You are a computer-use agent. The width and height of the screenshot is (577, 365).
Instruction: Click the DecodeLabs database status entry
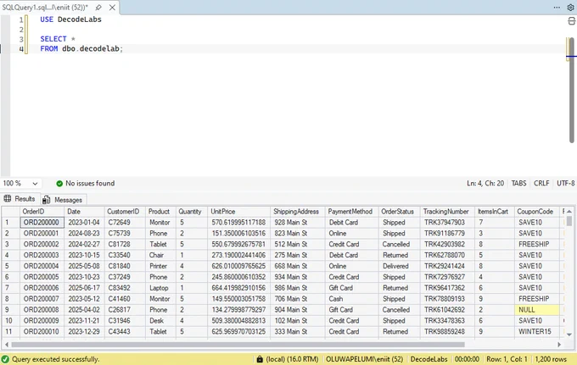coord(429,359)
